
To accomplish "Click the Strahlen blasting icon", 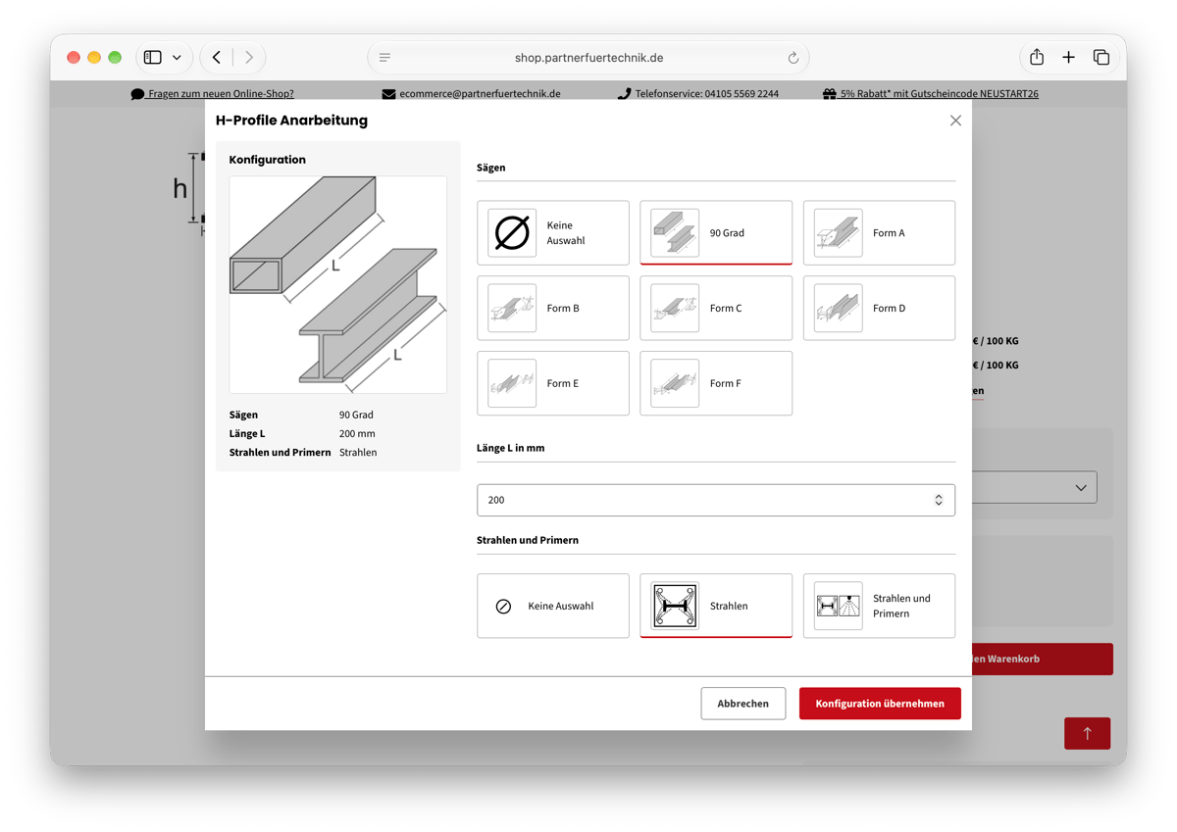I will (x=675, y=607).
